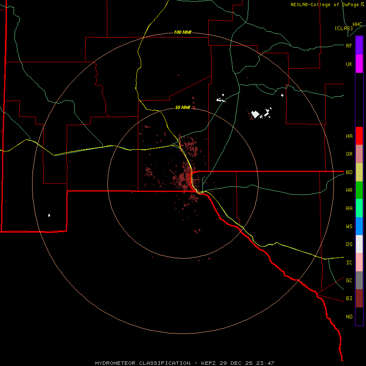Click the "HYDROMETEOR CLASSIFICATION" title text
The height and width of the screenshot is (366, 366).
coord(143,363)
